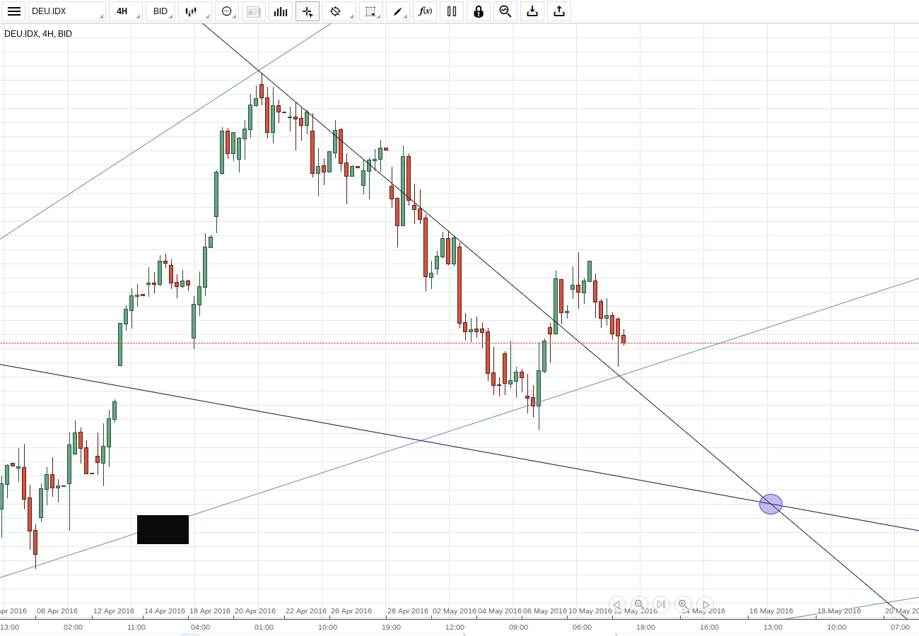Click the download/import tray icon
Viewport: 919px width, 636px height.
pyautogui.click(x=532, y=11)
